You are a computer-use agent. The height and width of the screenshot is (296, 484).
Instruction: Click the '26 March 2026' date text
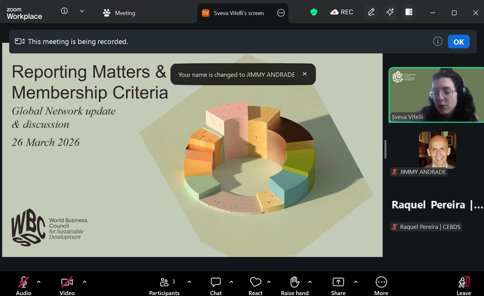(x=46, y=142)
